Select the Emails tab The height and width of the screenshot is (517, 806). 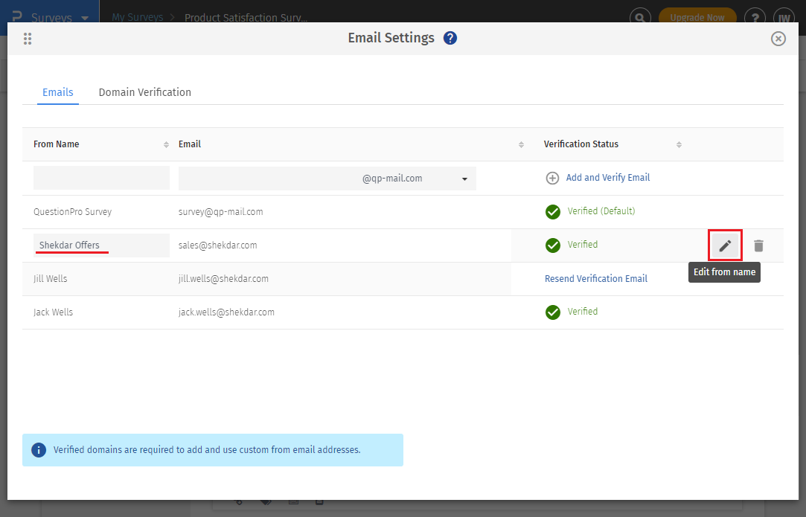(58, 92)
